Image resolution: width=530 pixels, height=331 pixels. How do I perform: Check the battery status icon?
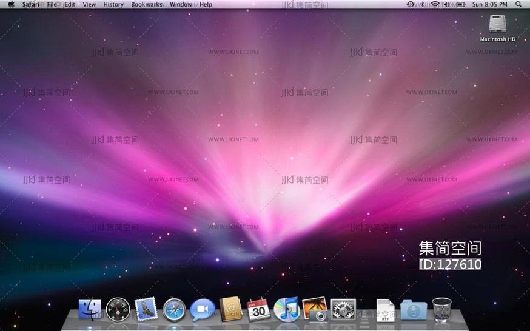click(x=461, y=4)
